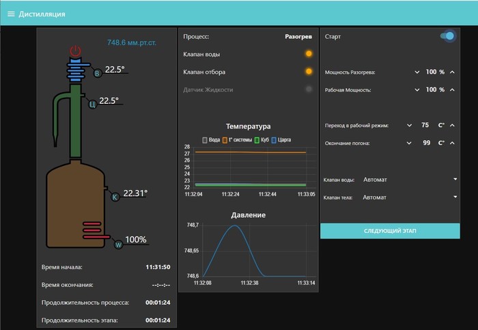
Task: Click the 748.6 мм.рт.ст. pressure reading
Action: pyautogui.click(x=131, y=42)
